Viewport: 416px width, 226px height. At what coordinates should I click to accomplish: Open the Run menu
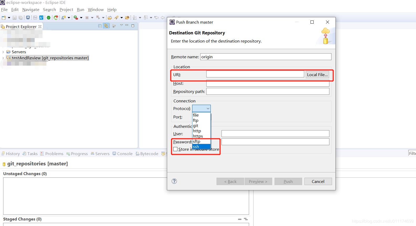(80, 9)
